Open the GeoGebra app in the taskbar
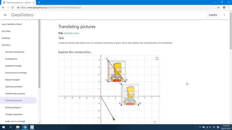 point(32,127)
